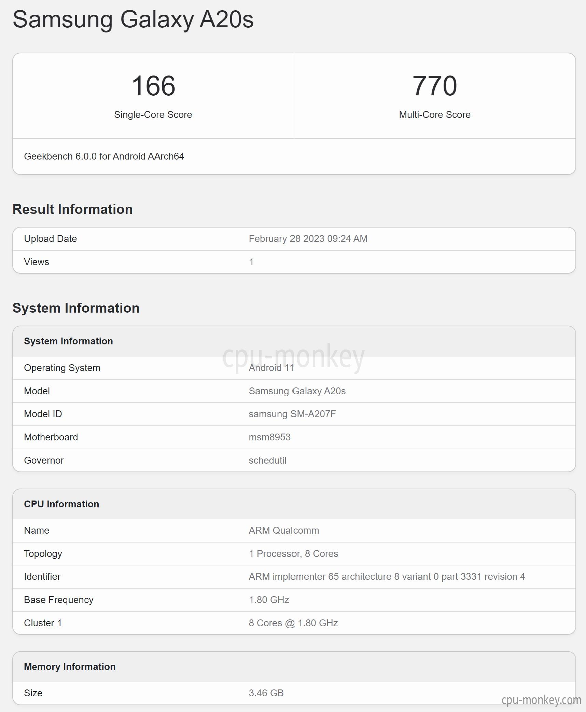Click the Multi-Core Score label
Viewport: 586px width, 712px height.
click(x=435, y=115)
